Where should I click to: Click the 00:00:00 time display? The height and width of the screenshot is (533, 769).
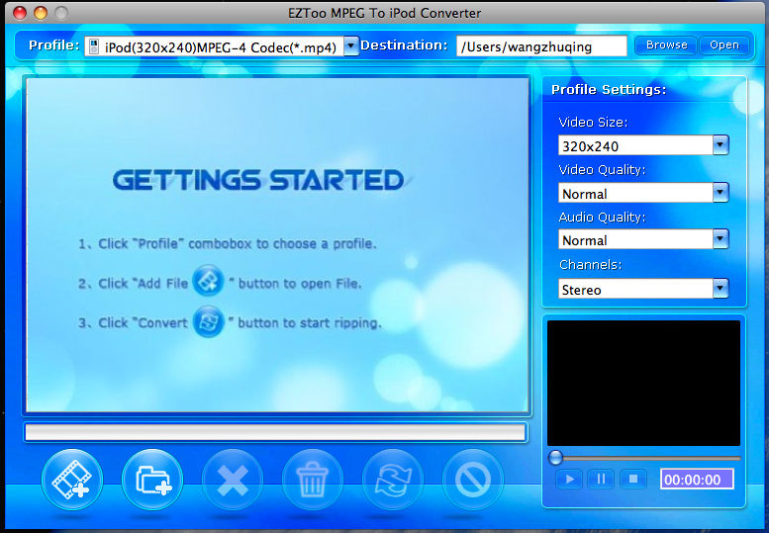click(x=697, y=480)
